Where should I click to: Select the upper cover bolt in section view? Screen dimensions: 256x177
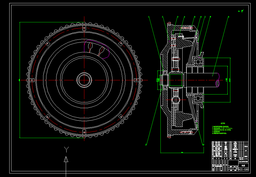[186, 28]
